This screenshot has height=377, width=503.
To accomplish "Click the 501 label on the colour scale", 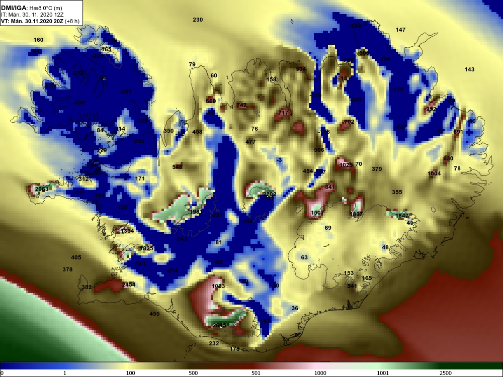I will 256,373.
